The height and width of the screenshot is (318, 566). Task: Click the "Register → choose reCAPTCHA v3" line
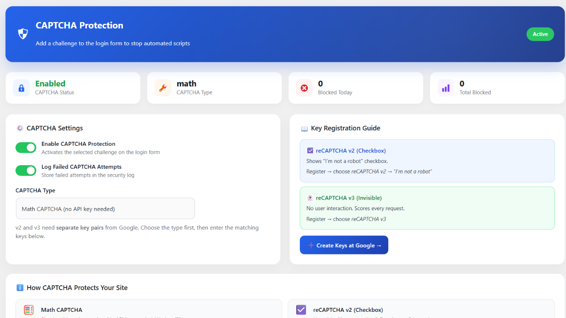(x=346, y=219)
